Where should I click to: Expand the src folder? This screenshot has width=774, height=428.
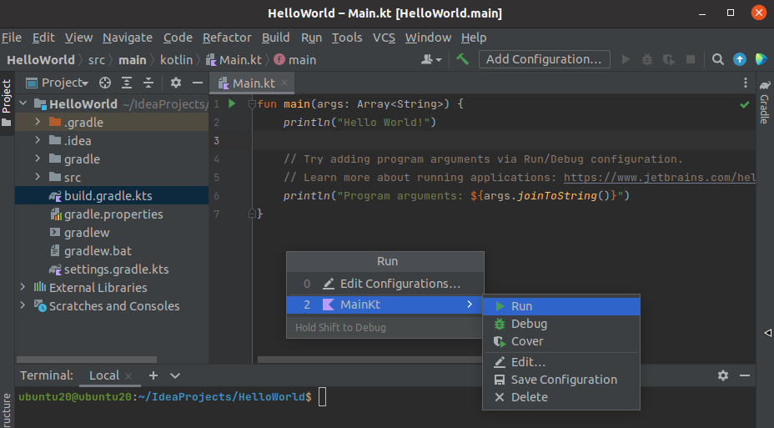coord(38,177)
